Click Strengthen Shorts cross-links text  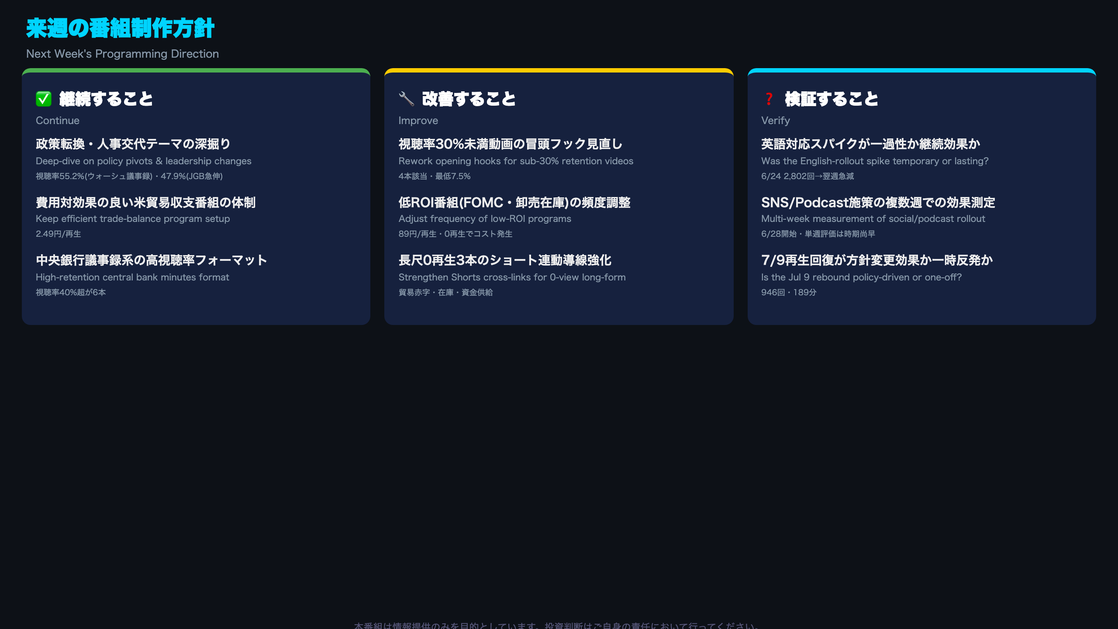tap(512, 277)
